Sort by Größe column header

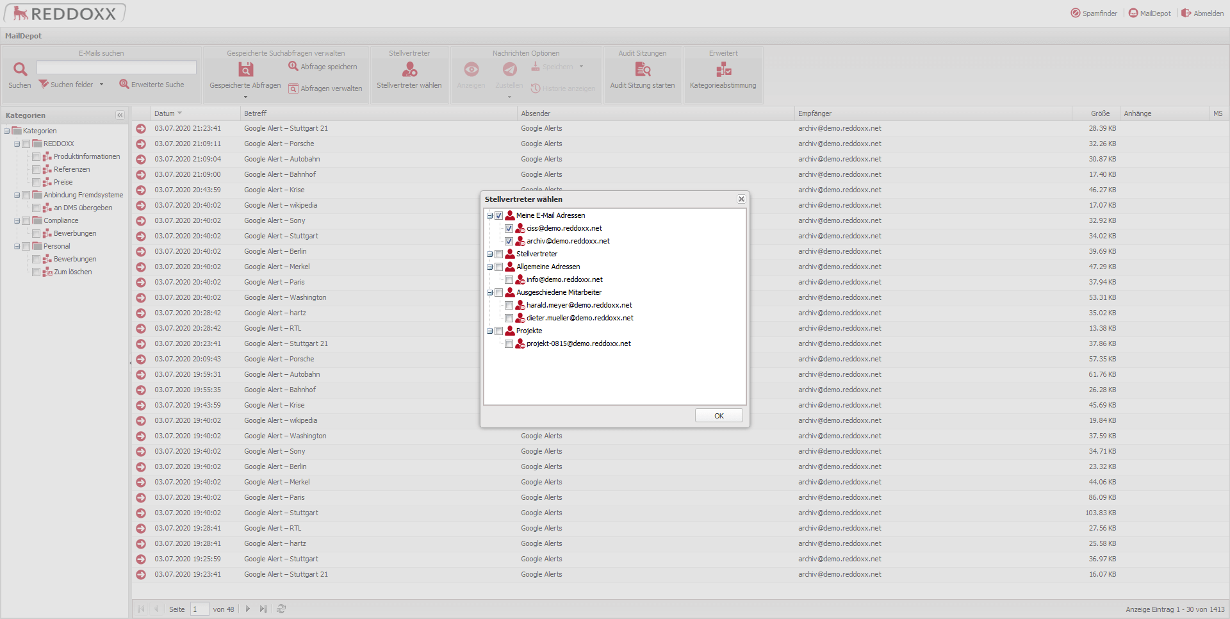[x=1095, y=113]
